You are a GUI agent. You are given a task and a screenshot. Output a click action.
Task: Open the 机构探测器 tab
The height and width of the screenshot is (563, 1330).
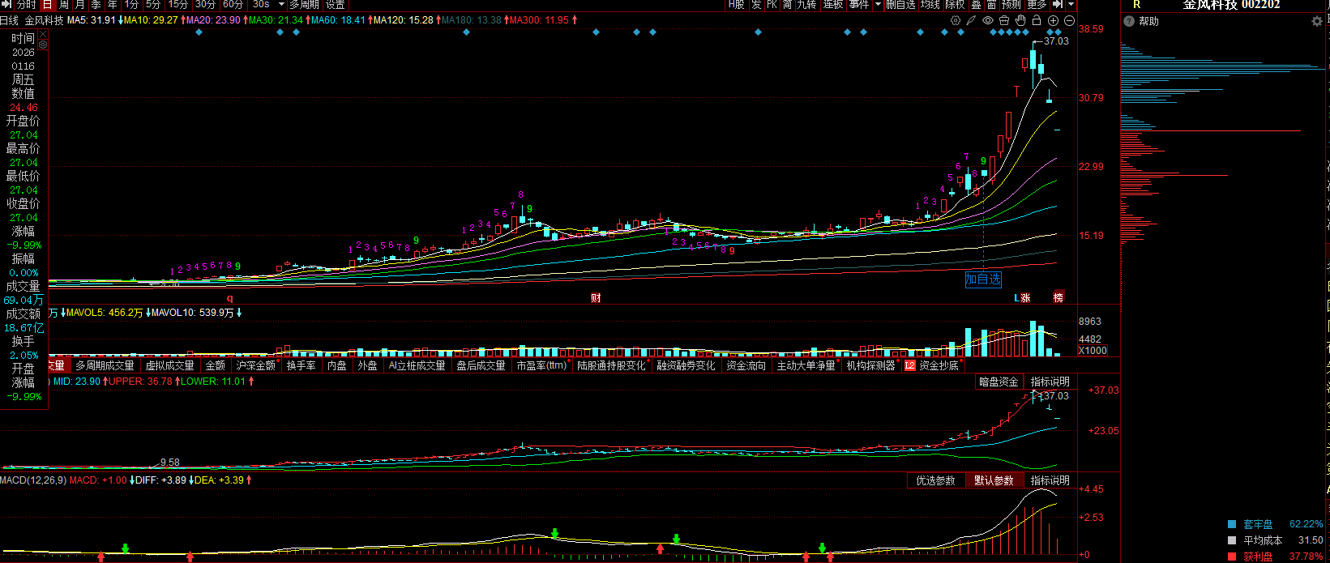(x=871, y=366)
